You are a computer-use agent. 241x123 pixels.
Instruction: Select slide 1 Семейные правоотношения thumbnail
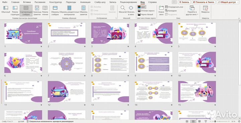(x=23, y=33)
